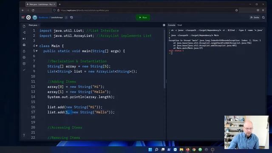Screen dimensions: 272x153
Task: Open File Explorer from the taskbar
Action: [x=181, y=150]
